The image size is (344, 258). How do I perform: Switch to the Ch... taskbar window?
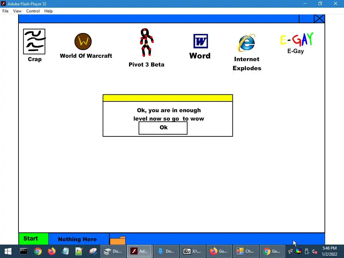point(246,251)
